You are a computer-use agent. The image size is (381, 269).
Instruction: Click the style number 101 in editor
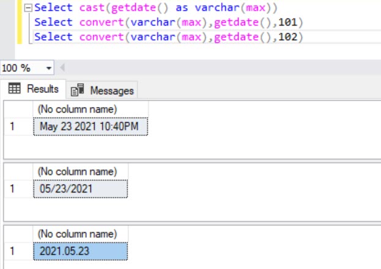[287, 23]
